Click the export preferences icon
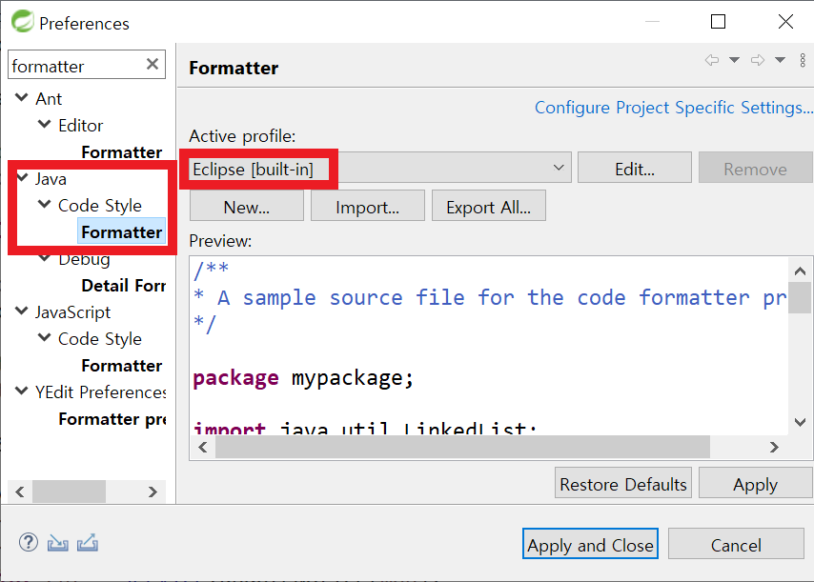This screenshot has width=814, height=582. point(88,543)
